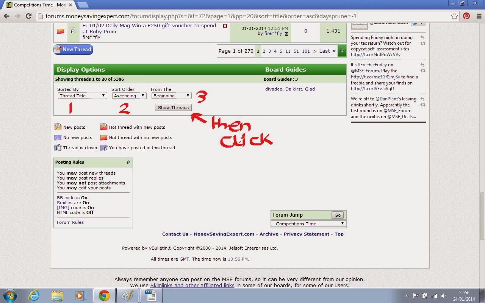
Task: Bookmark this page using the star icon
Action: (x=454, y=16)
